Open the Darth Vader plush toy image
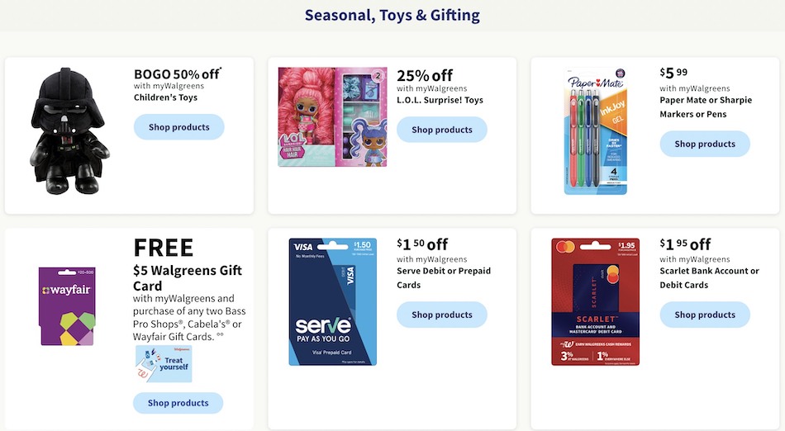Viewport: 785px width, 431px height. (x=69, y=131)
